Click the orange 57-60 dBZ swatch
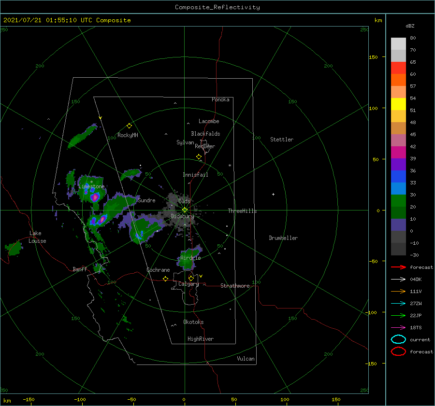The width and height of the screenshot is (435, 406). point(398,80)
